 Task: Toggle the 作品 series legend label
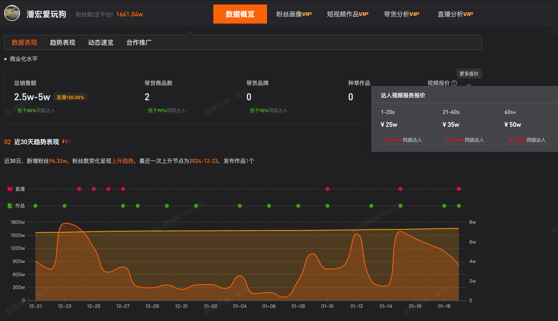pos(20,206)
